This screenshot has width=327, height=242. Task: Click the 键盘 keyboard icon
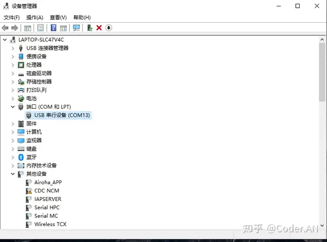tap(21, 149)
